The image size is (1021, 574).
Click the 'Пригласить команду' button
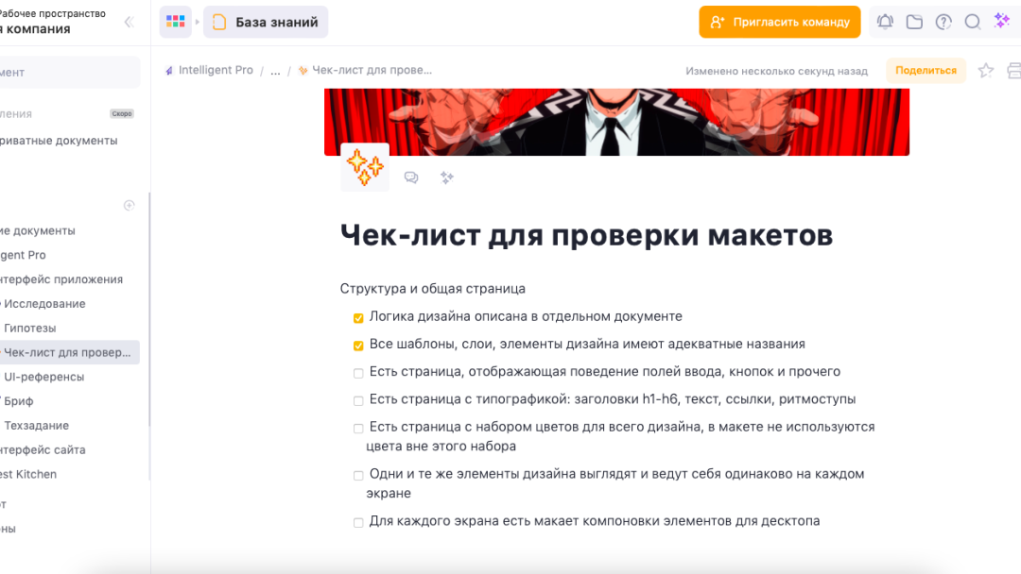(779, 22)
